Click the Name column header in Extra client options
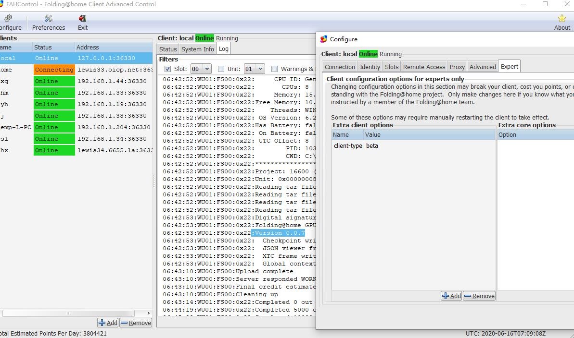This screenshot has height=338, width=574. click(348, 134)
